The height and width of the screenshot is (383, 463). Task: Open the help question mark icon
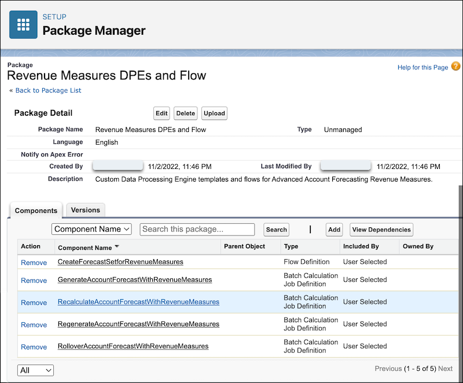coord(455,67)
